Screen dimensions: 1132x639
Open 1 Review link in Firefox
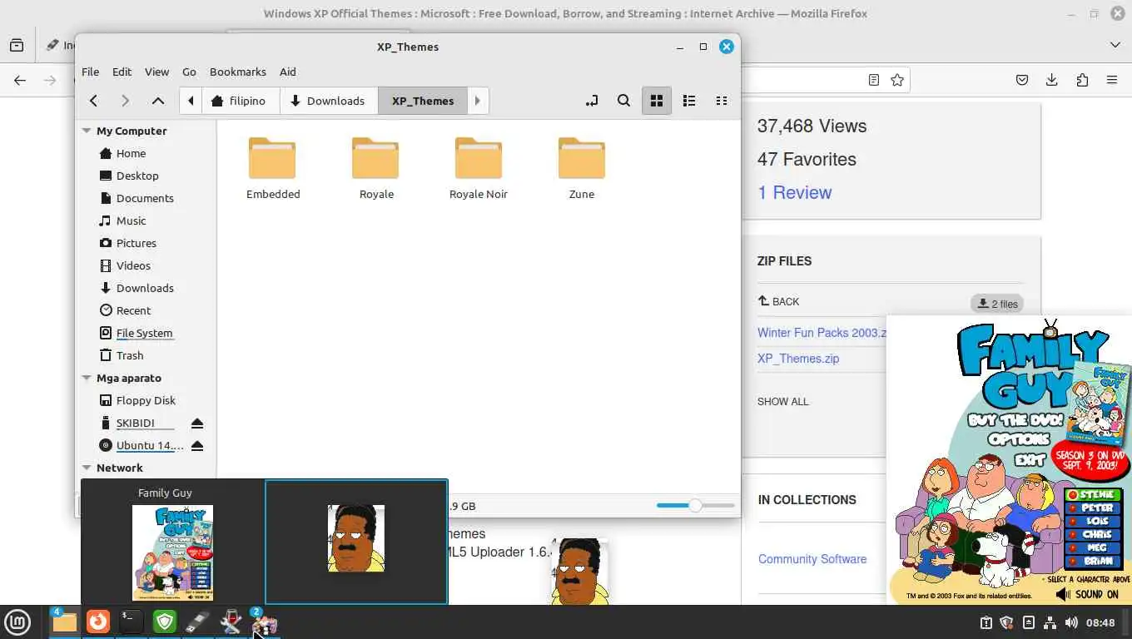point(794,192)
